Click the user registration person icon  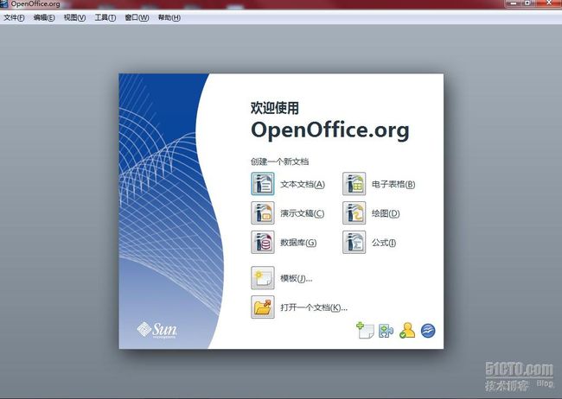click(x=407, y=330)
